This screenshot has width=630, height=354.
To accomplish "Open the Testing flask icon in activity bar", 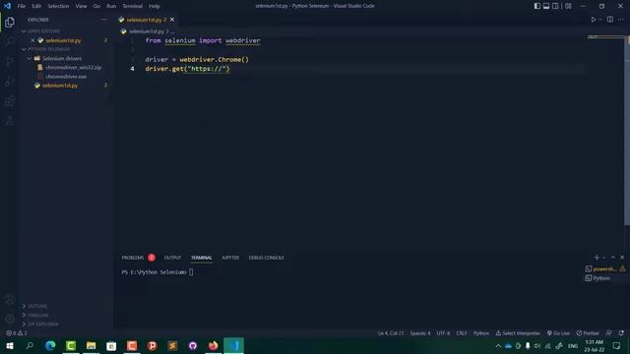I will (9, 121).
